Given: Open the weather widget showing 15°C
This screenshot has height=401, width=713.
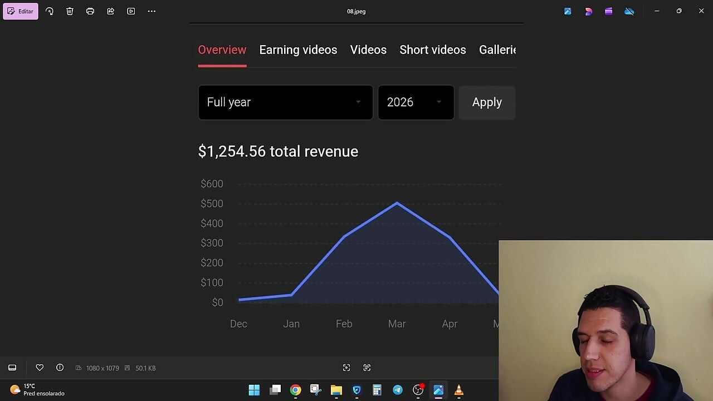Looking at the screenshot, I should tap(37, 390).
